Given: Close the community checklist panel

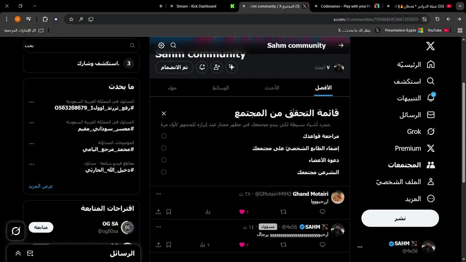Looking at the screenshot, I should click(164, 114).
